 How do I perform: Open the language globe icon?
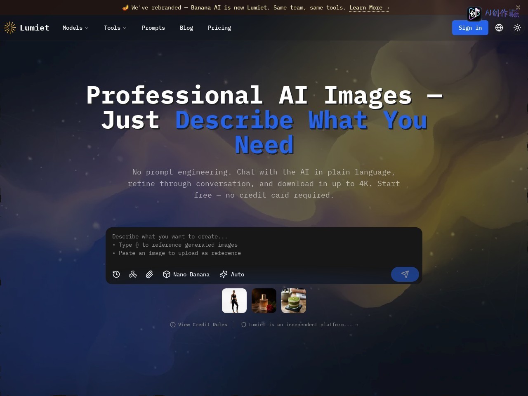[499, 28]
